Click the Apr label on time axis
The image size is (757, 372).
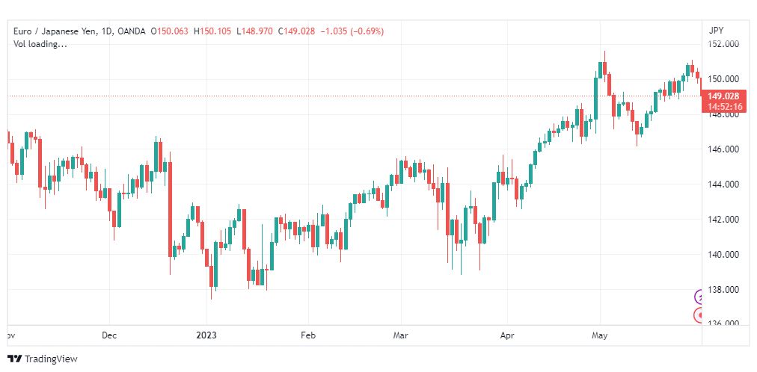[x=507, y=336]
